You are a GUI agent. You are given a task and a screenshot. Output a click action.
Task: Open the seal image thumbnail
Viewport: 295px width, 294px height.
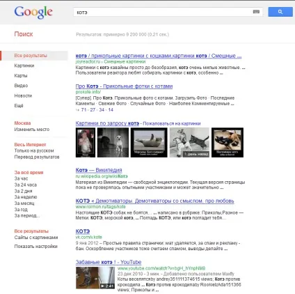coord(149,142)
